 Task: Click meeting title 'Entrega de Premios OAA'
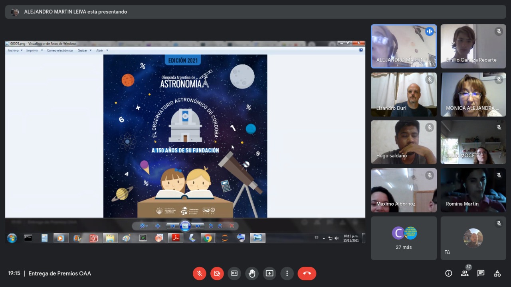pos(60,273)
